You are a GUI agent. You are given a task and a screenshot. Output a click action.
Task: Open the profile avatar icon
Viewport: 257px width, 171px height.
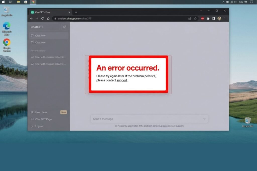pos(219,19)
